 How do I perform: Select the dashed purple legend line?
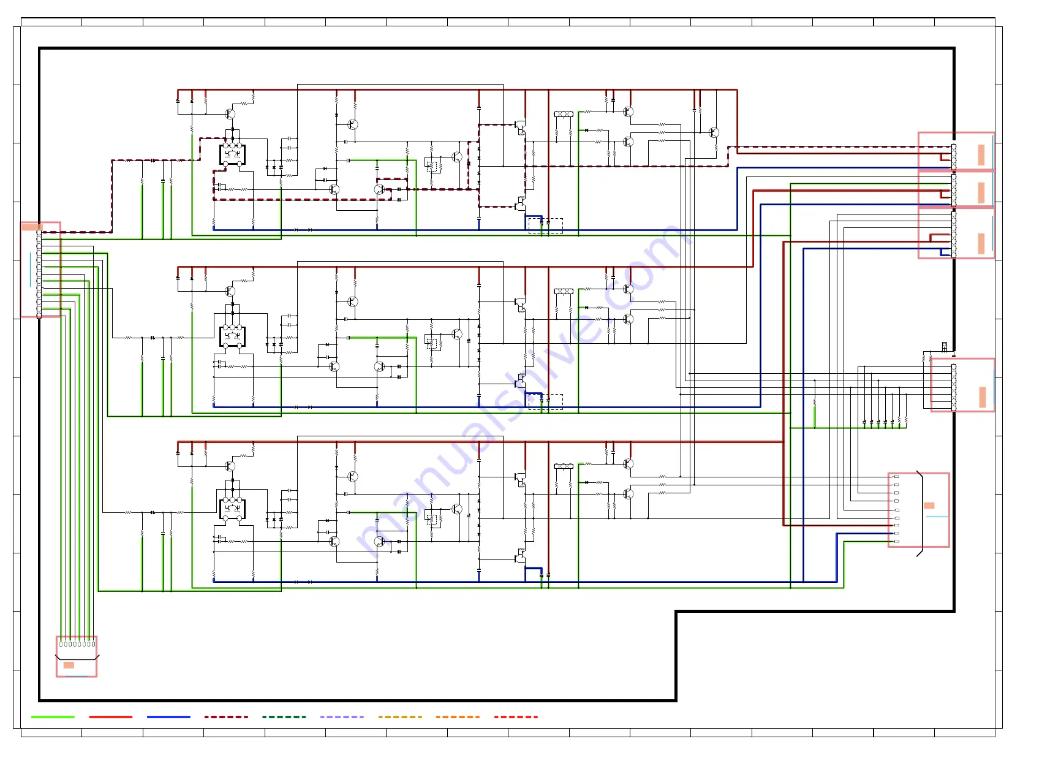click(x=342, y=716)
